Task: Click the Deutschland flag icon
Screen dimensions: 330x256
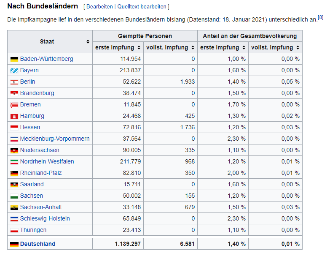Action: (x=14, y=244)
